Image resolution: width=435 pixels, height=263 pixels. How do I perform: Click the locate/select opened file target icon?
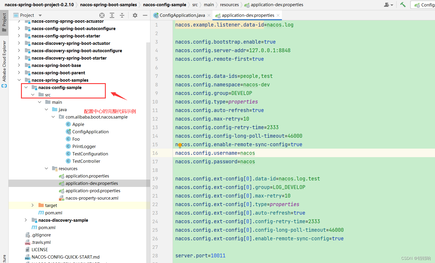(x=102, y=15)
